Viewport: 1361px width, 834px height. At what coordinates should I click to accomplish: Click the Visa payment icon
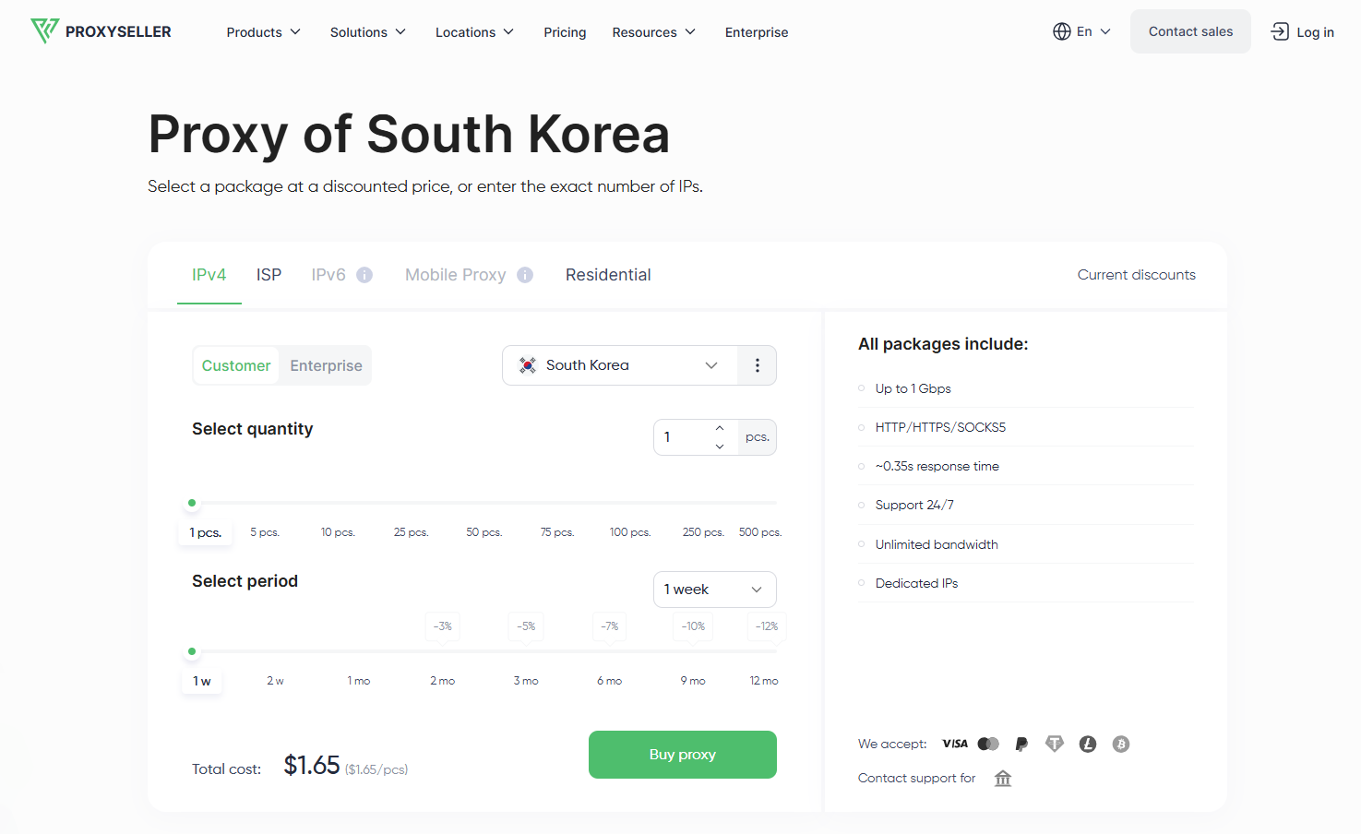coord(955,744)
